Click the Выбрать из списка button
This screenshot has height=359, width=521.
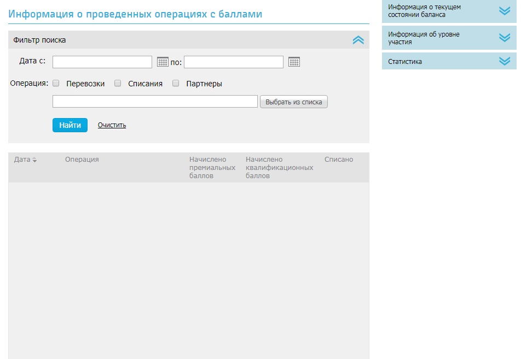coord(293,102)
